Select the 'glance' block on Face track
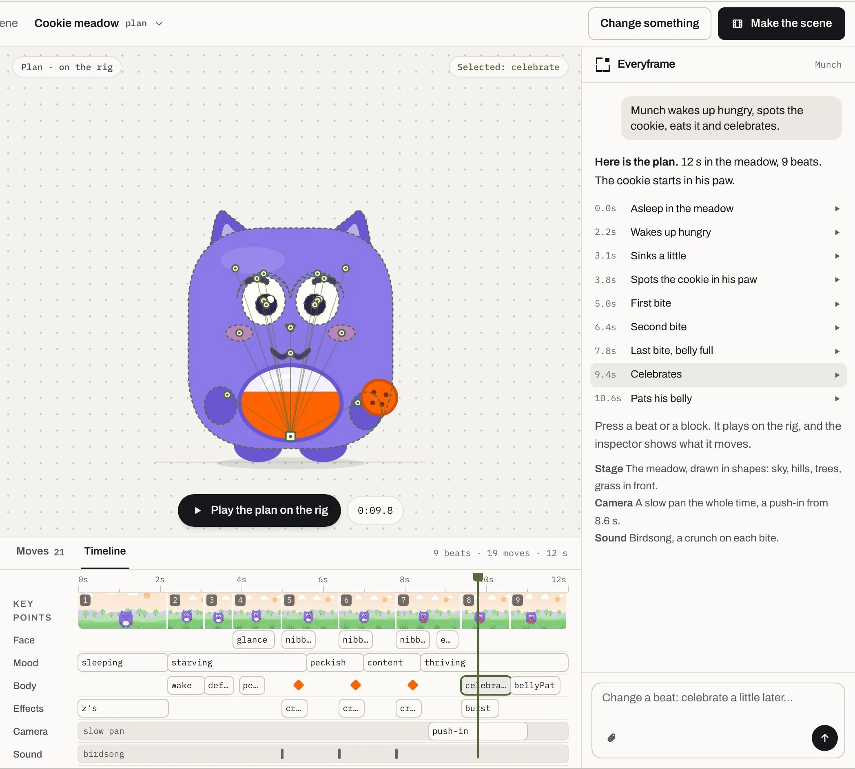The image size is (855, 769). pos(253,640)
